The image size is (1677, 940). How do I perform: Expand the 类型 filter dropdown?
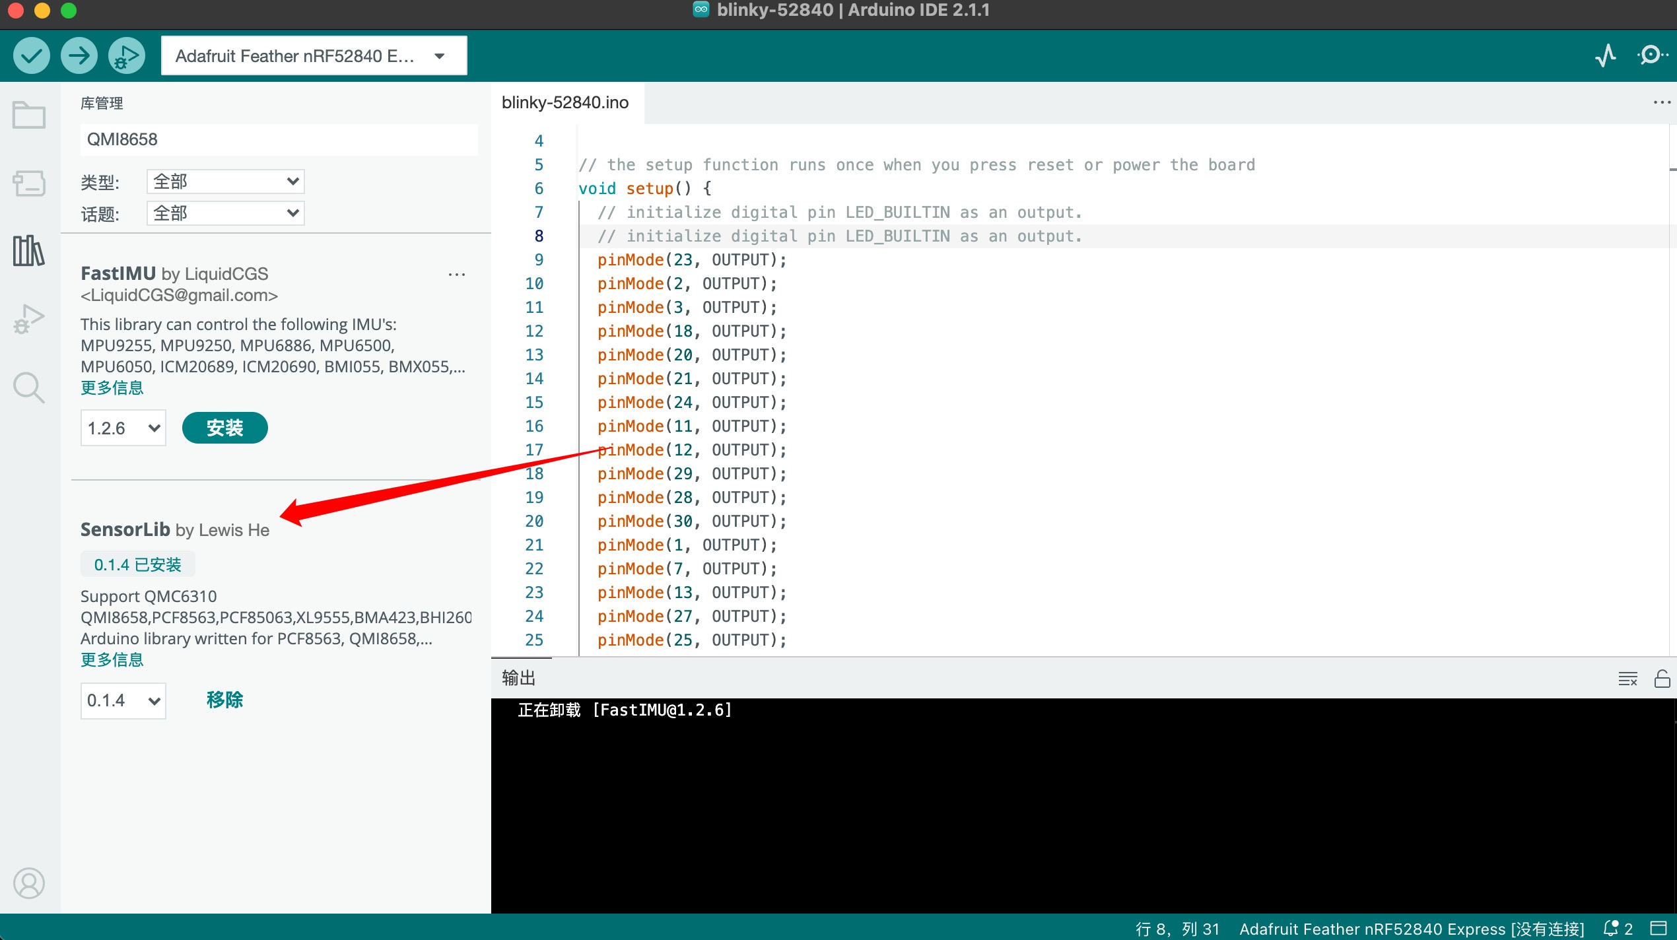[225, 182]
